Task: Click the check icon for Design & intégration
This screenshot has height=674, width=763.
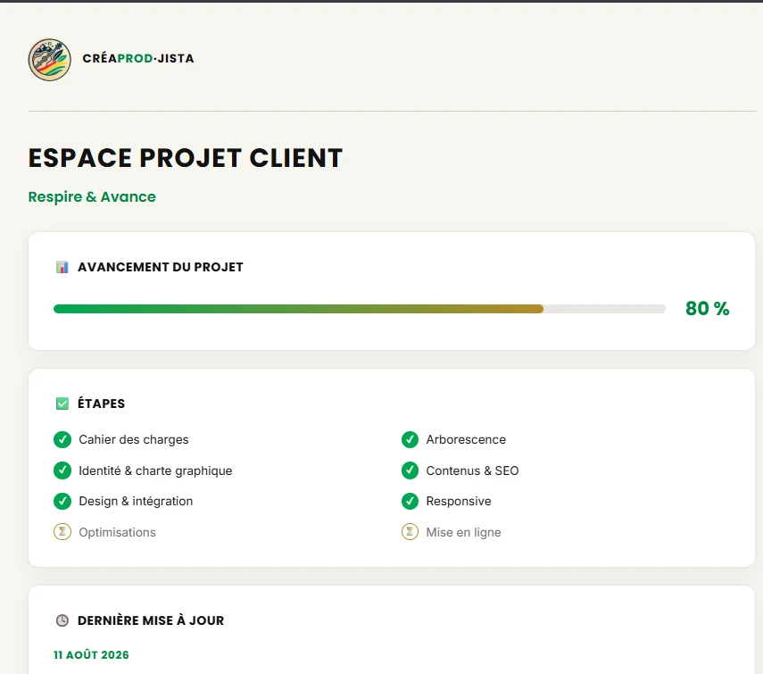Action: (62, 501)
